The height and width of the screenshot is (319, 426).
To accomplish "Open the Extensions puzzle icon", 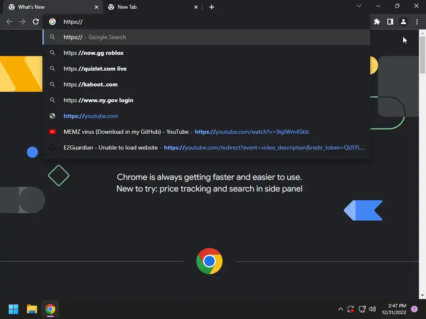I will tap(377, 22).
